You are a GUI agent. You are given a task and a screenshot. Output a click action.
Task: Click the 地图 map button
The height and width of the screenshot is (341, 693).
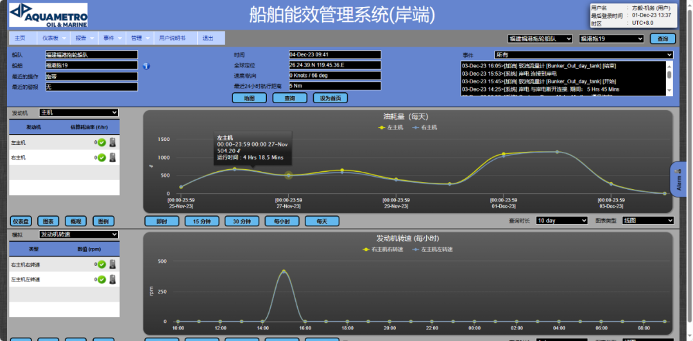click(x=249, y=98)
